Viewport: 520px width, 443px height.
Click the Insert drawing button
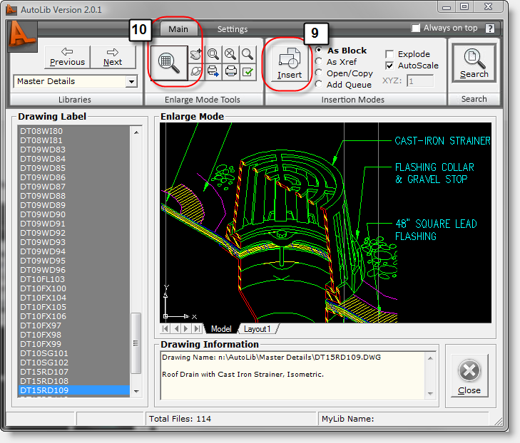click(290, 63)
